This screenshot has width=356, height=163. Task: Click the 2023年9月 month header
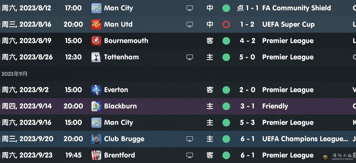tap(14, 74)
